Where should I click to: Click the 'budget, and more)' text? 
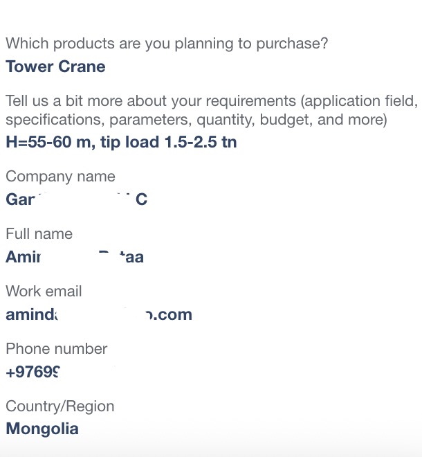pyautogui.click(x=323, y=120)
